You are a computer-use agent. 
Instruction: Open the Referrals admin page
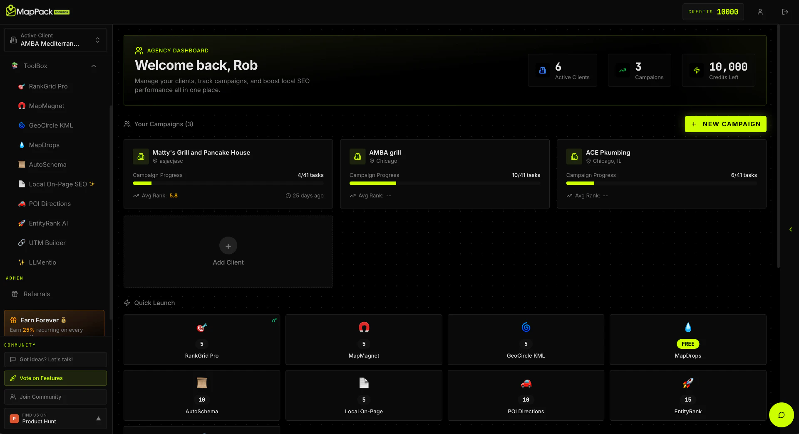click(37, 294)
